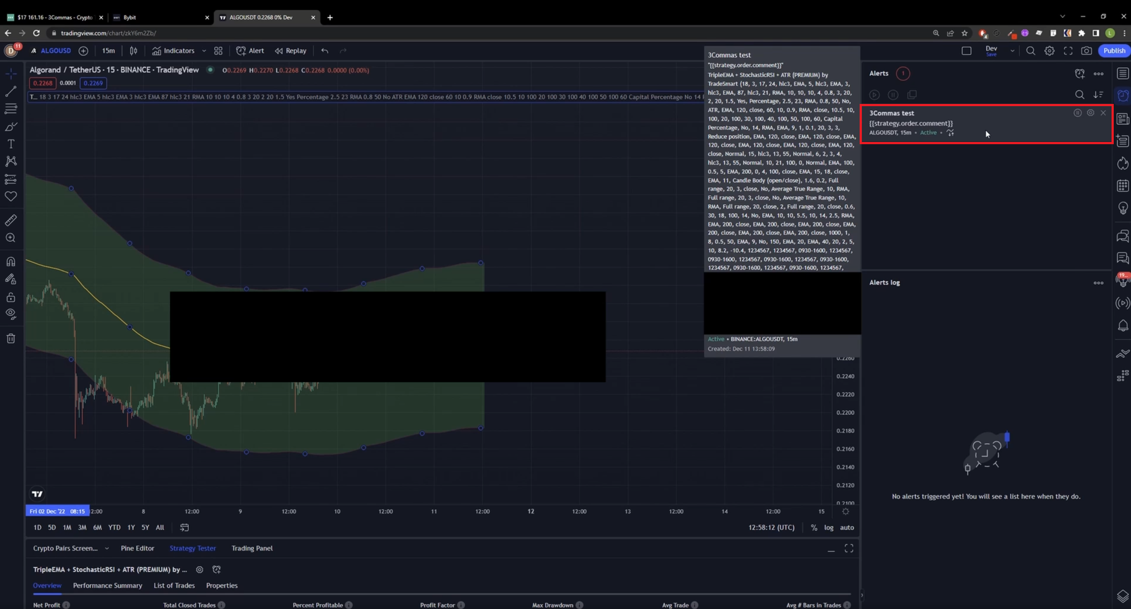
Task: Pause the 3Commas test alert
Action: [1077, 113]
